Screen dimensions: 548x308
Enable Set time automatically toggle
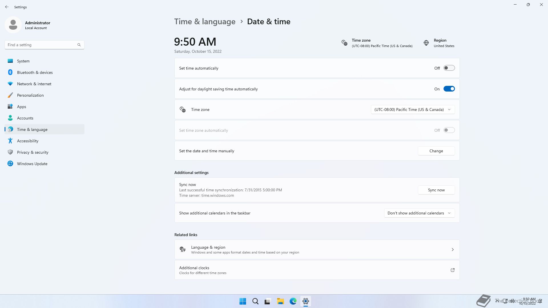click(x=449, y=68)
